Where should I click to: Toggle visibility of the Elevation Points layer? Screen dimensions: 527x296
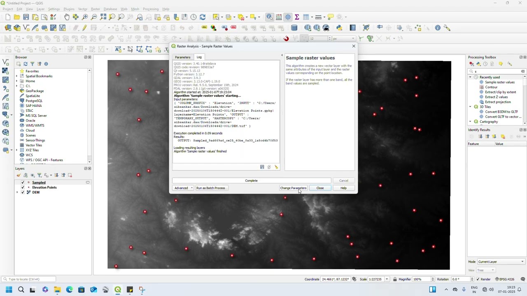(x=23, y=187)
